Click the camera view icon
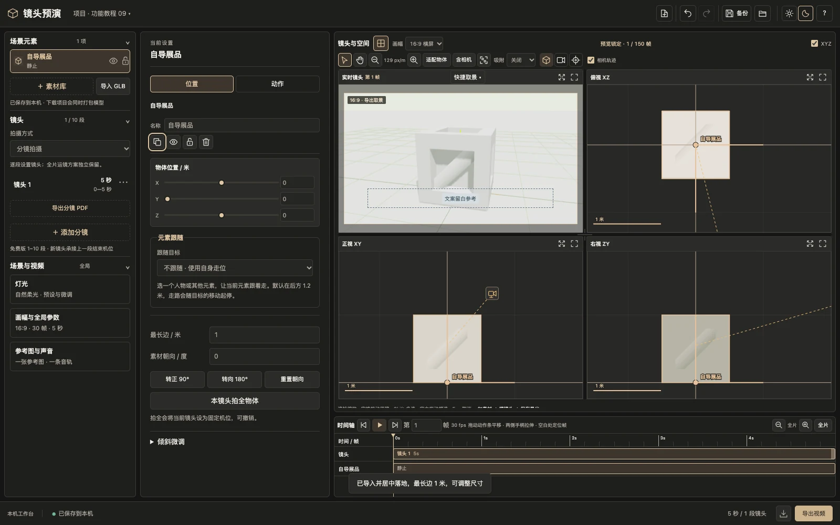 [561, 60]
